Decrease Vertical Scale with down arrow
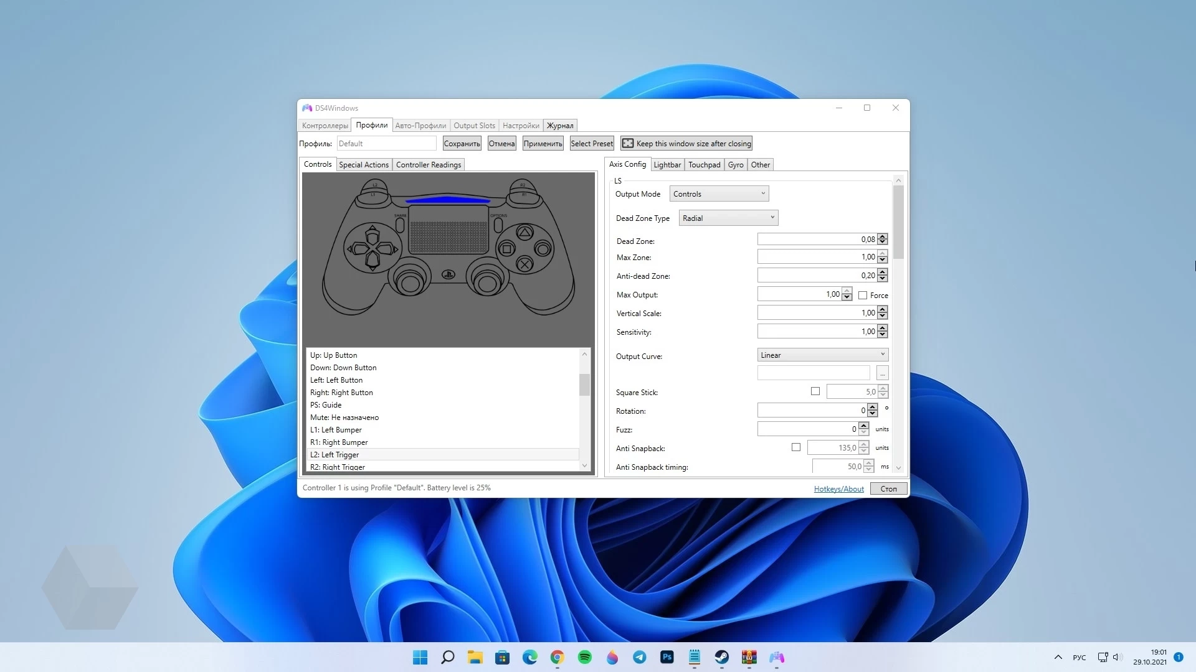1196x672 pixels. coord(883,316)
